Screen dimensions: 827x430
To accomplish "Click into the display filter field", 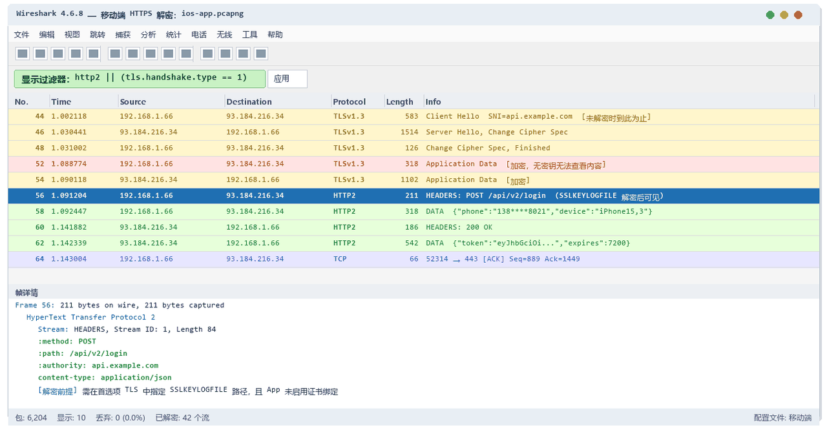I will (x=140, y=79).
